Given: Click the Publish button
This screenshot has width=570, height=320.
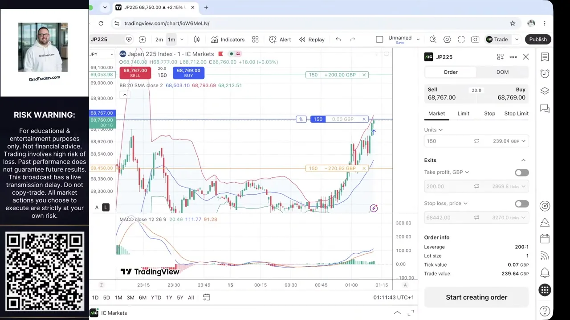Looking at the screenshot, I should point(538,40).
